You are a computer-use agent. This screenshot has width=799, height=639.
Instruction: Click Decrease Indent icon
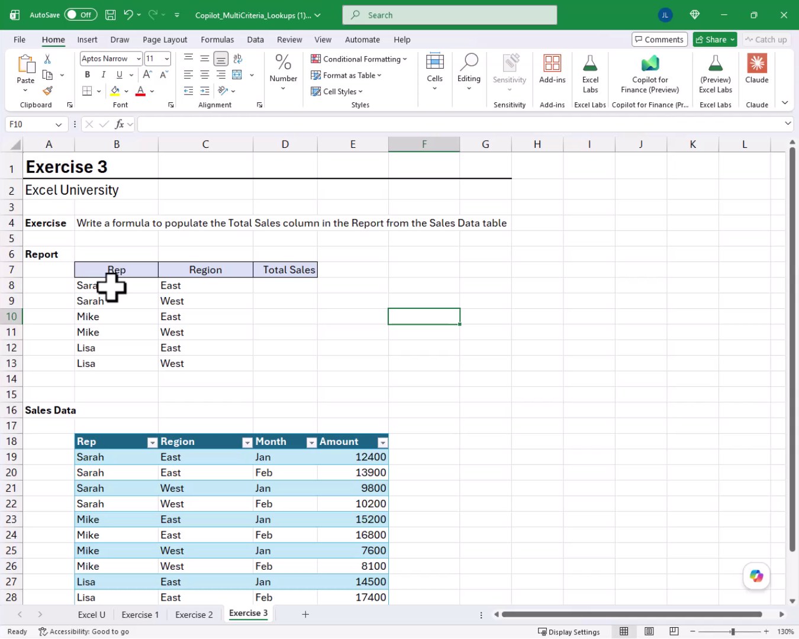188,91
